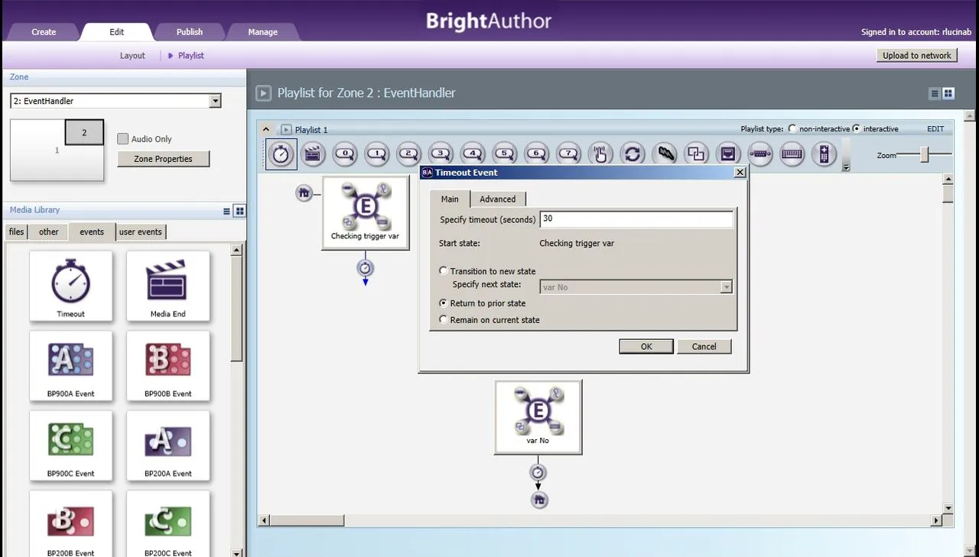Select the remote control event toolbar icon
The height and width of the screenshot is (557, 979).
coord(824,154)
